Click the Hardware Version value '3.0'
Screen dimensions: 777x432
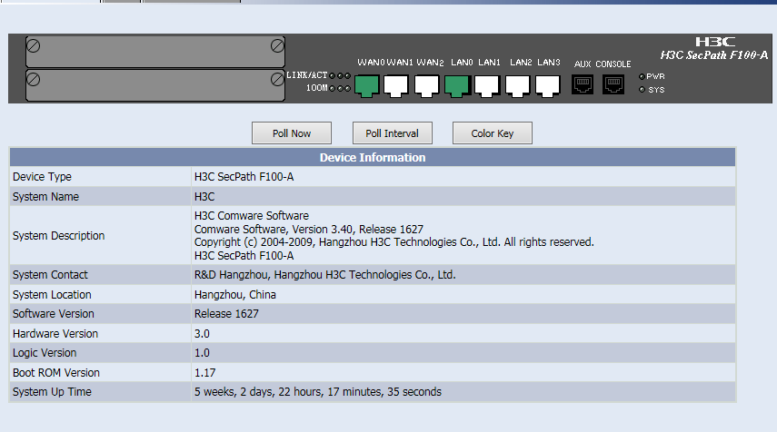pos(202,333)
